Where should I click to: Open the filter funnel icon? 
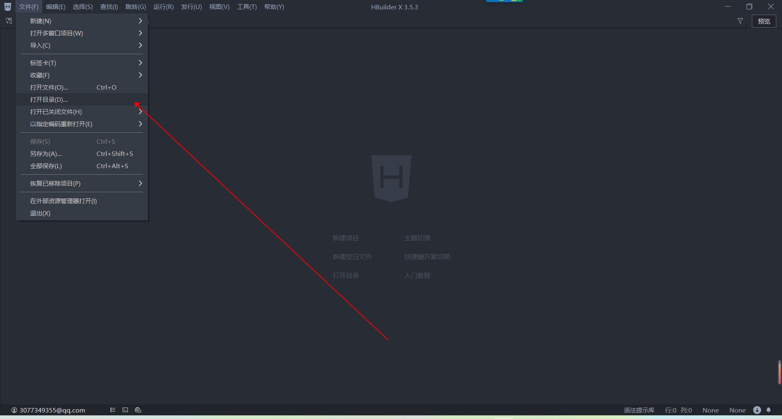740,21
